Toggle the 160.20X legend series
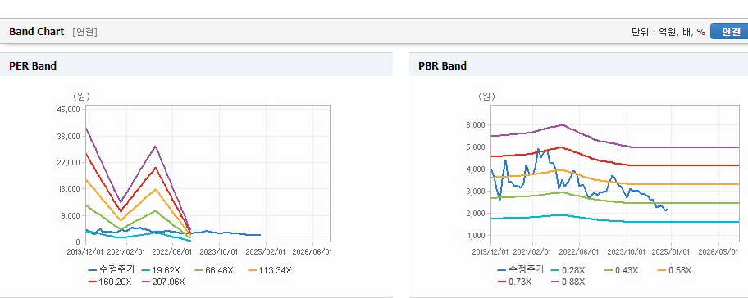Viewport: 748px width, 298px height. pos(110,282)
